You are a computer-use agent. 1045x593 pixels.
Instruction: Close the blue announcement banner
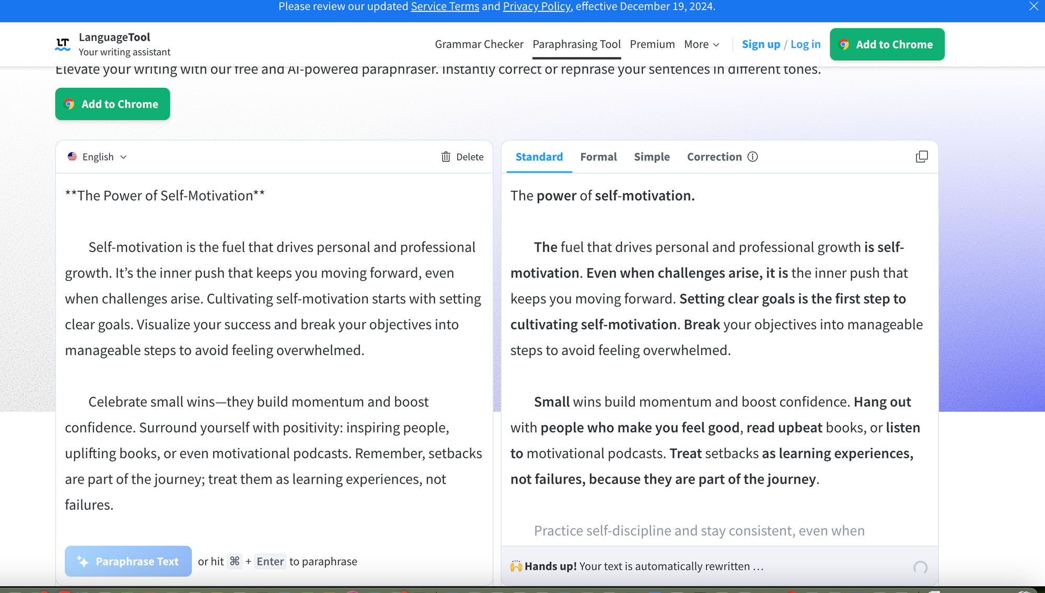coord(1034,7)
